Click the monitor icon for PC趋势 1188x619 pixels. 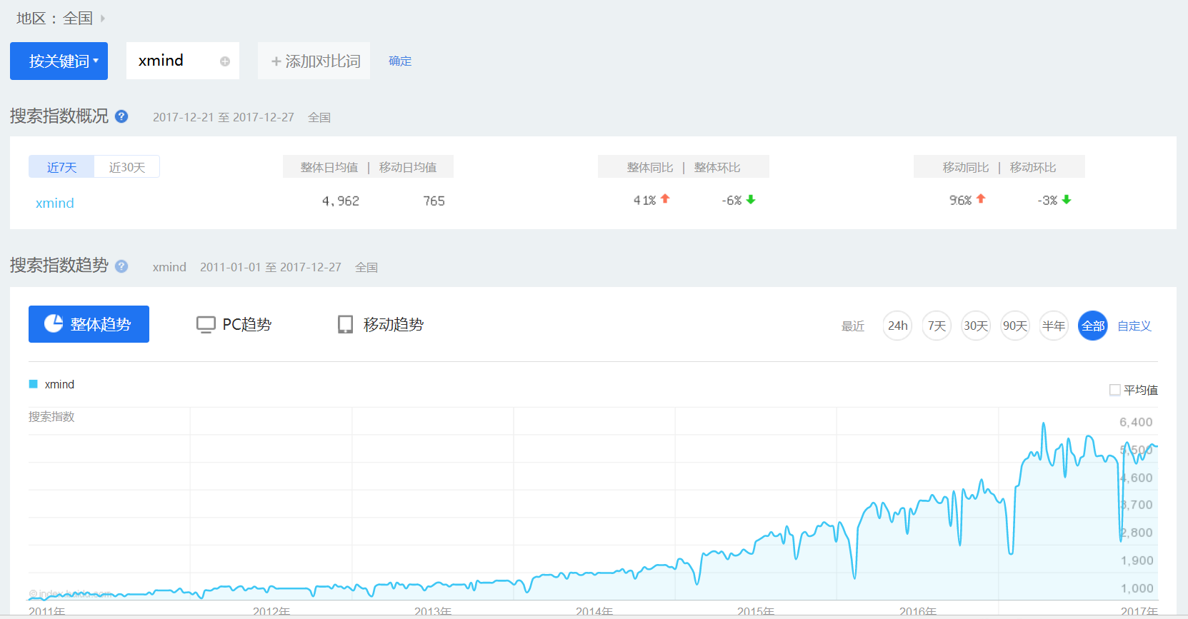pos(206,325)
